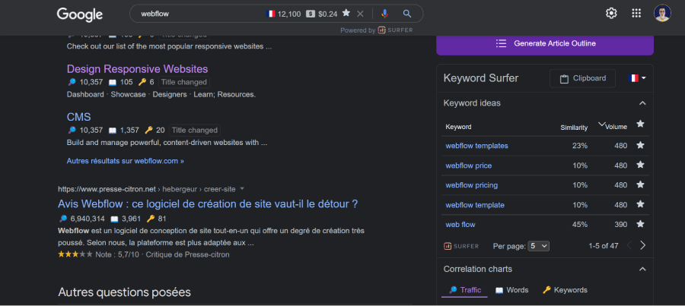Click the star rating of Presse-citron review
685x306 pixels.
(x=75, y=254)
